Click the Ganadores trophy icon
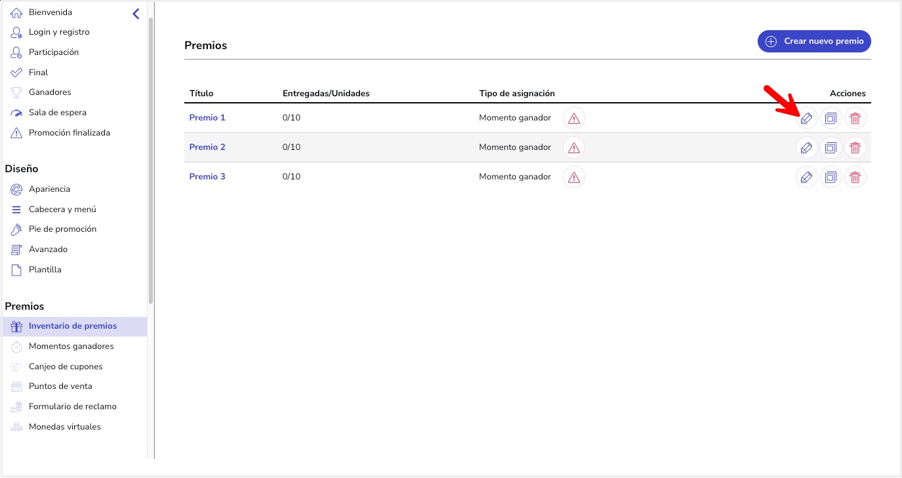This screenshot has height=478, width=902. 16,92
